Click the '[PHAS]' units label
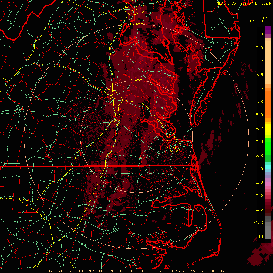Screen dimensions: 273x273 [256, 21]
